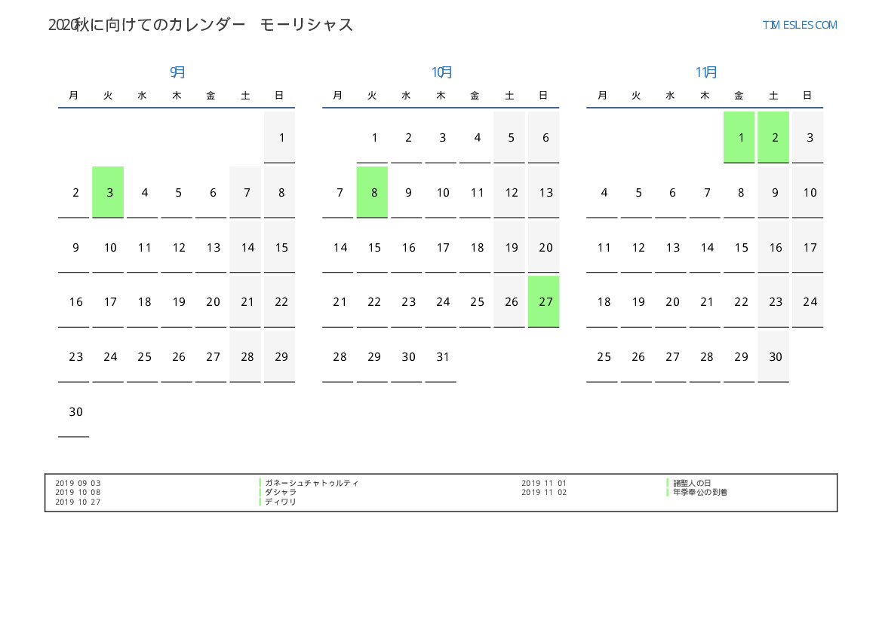The height and width of the screenshot is (623, 882).
Task: Select September 1 in the calendar
Action: [x=279, y=137]
